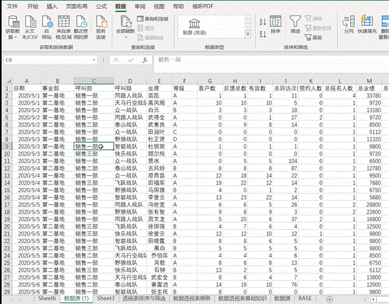Image resolution: width=389 pixels, height=304 pixels.
Task: Open the 页面布局 ribbon tab
Action: (x=77, y=6)
